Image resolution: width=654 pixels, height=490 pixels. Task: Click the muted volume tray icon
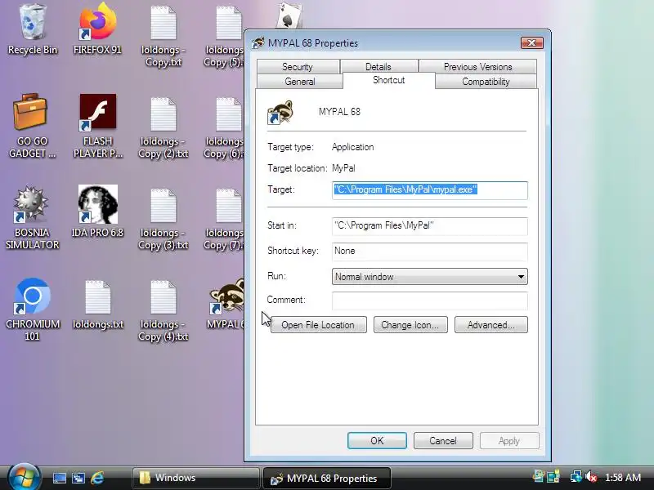click(x=590, y=476)
